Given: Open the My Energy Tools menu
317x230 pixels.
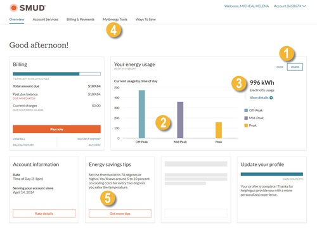Looking at the screenshot, I should [115, 20].
